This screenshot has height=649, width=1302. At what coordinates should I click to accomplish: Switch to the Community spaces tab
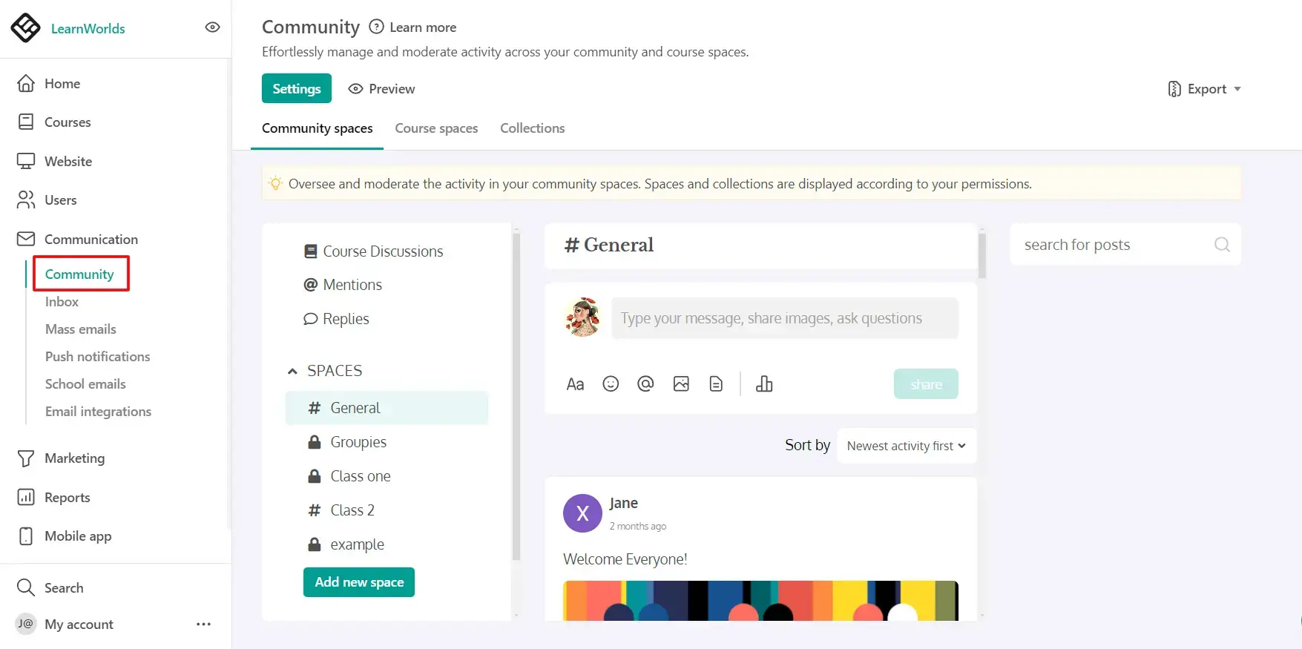tap(318, 128)
